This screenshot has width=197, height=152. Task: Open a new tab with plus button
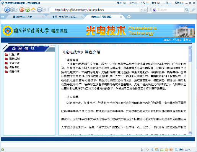(x=129, y=17)
